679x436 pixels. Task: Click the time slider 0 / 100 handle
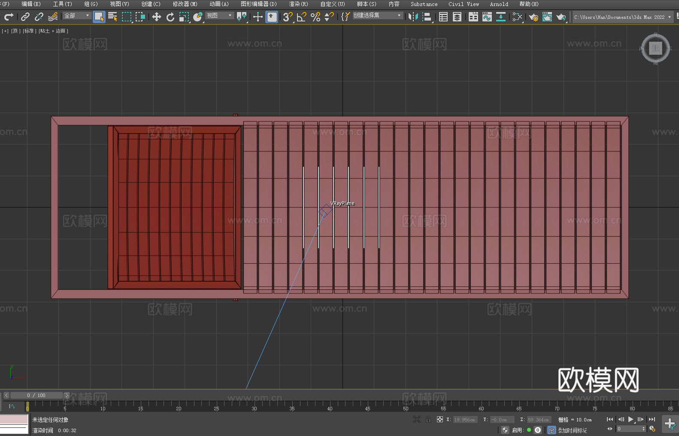(37, 395)
